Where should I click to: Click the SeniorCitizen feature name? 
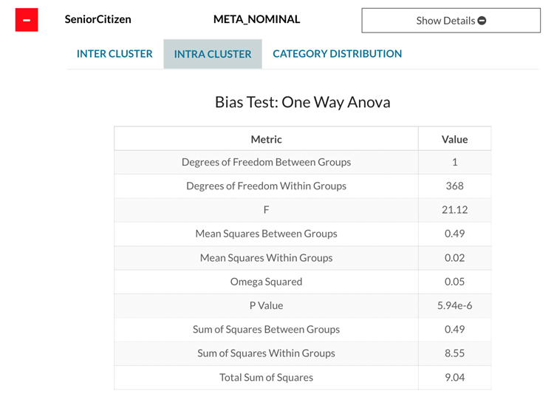(x=98, y=19)
